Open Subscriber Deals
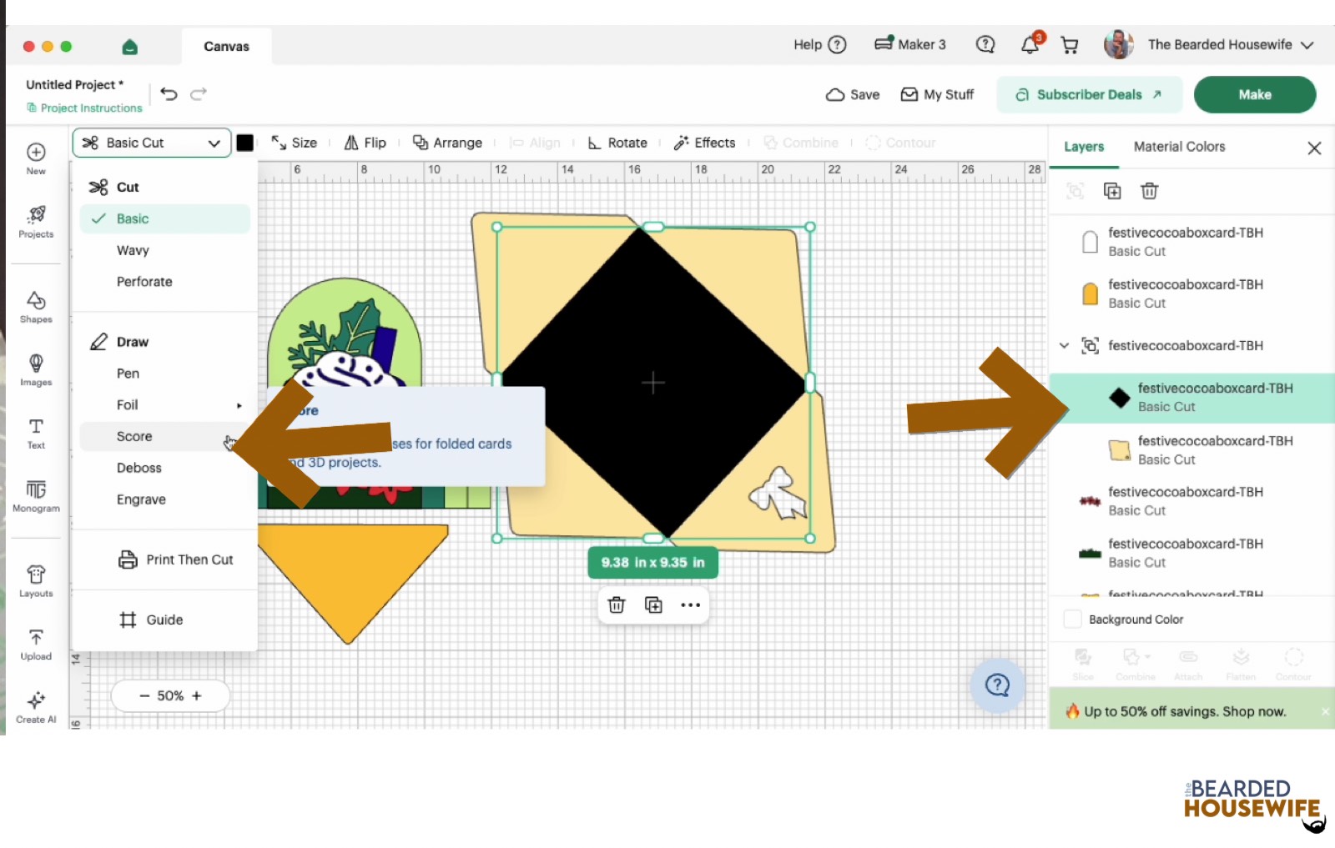Image resolution: width=1335 pixels, height=848 pixels. coord(1089,94)
